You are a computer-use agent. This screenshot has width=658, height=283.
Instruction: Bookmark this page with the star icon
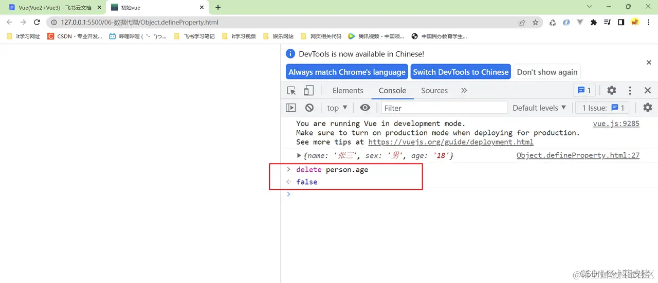[x=536, y=23]
